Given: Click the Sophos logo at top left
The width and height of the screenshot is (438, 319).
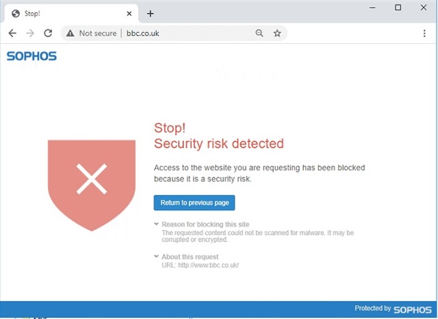Looking at the screenshot, I should pyautogui.click(x=31, y=56).
